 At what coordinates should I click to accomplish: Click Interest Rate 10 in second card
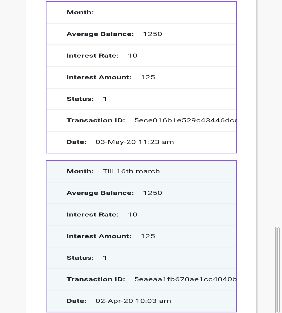(141, 215)
